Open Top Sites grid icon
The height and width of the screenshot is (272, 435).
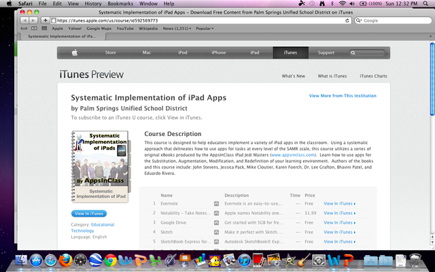44,29
